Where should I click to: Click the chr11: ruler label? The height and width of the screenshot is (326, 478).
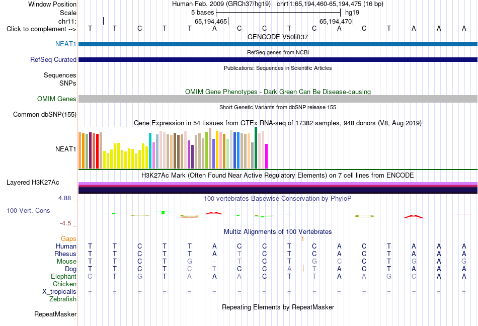tap(67, 21)
